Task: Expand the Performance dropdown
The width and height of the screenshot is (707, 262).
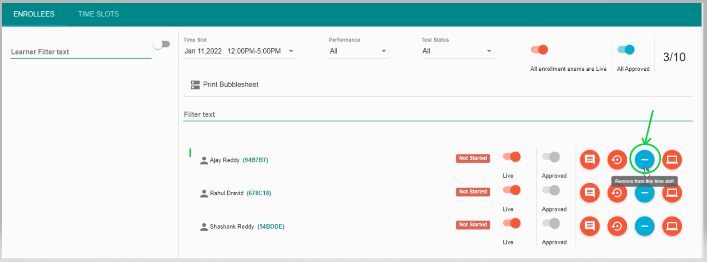Action: coord(358,51)
